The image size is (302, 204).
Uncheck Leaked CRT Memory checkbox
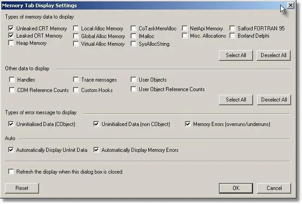point(11,36)
